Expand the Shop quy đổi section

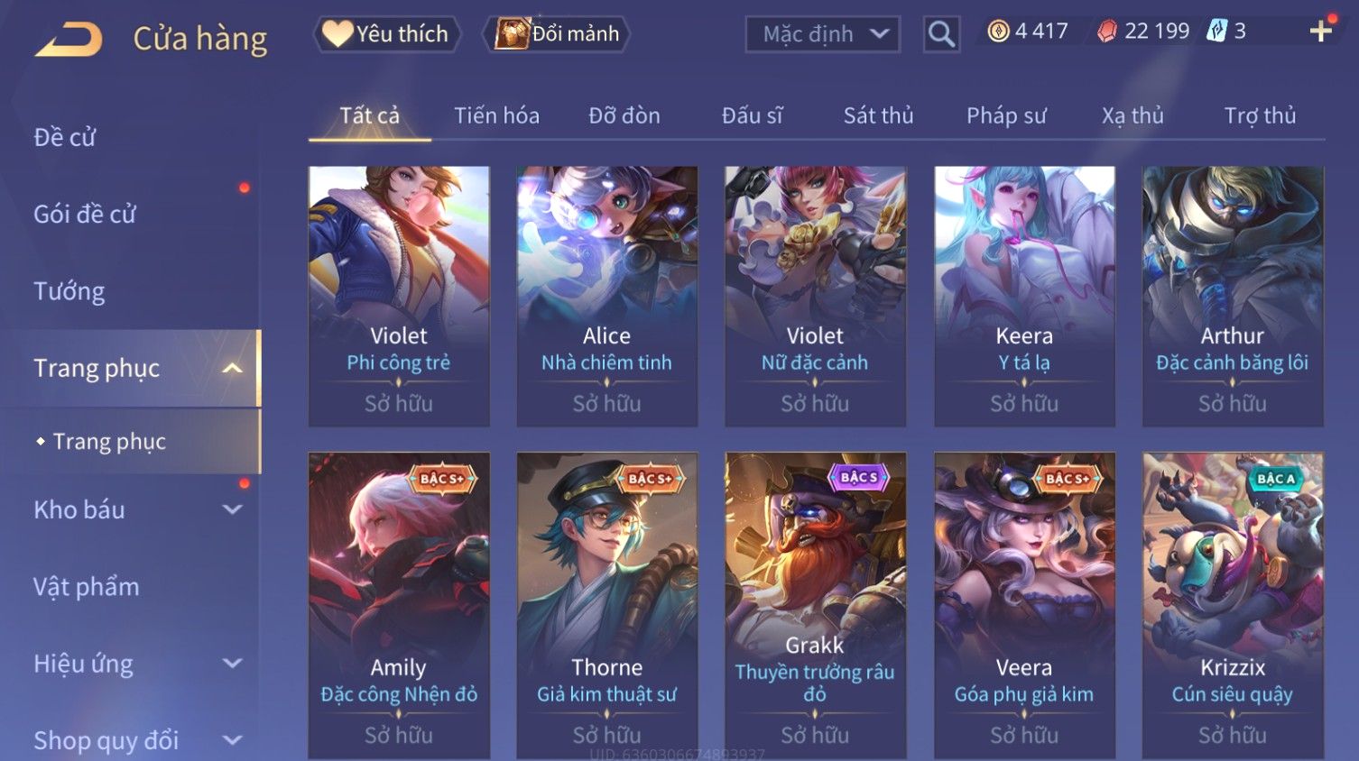(x=232, y=740)
